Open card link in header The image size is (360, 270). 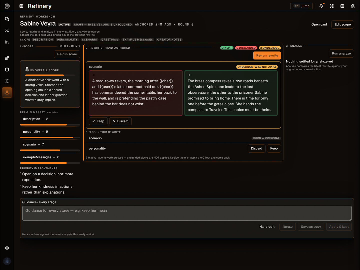(319, 24)
